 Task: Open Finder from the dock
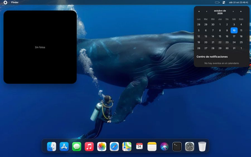click(x=52, y=146)
